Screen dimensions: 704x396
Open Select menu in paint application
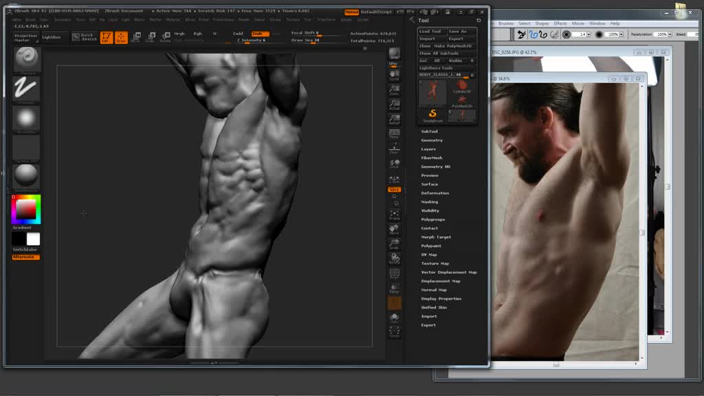pyautogui.click(x=524, y=23)
